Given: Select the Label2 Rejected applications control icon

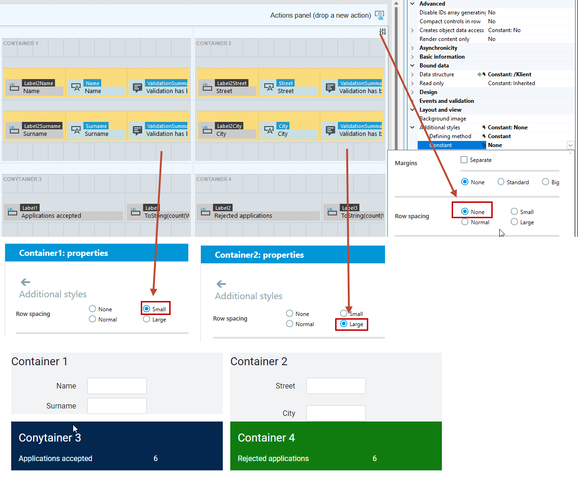Looking at the screenshot, I should (206, 212).
